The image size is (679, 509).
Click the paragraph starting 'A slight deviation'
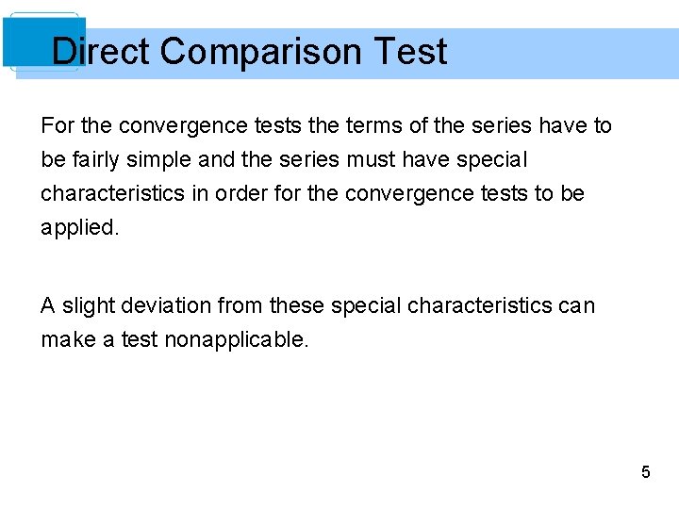(x=318, y=322)
